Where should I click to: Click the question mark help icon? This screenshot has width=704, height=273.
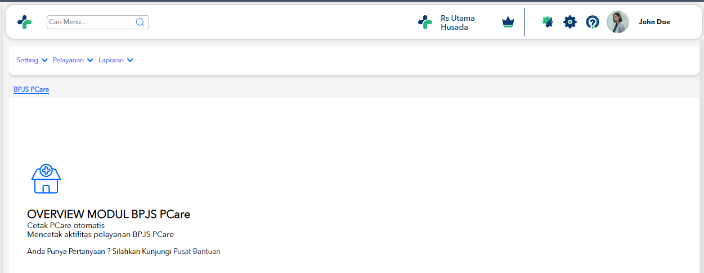point(593,22)
